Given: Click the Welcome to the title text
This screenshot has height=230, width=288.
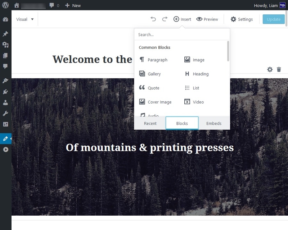Looking at the screenshot, I should pos(92,59).
